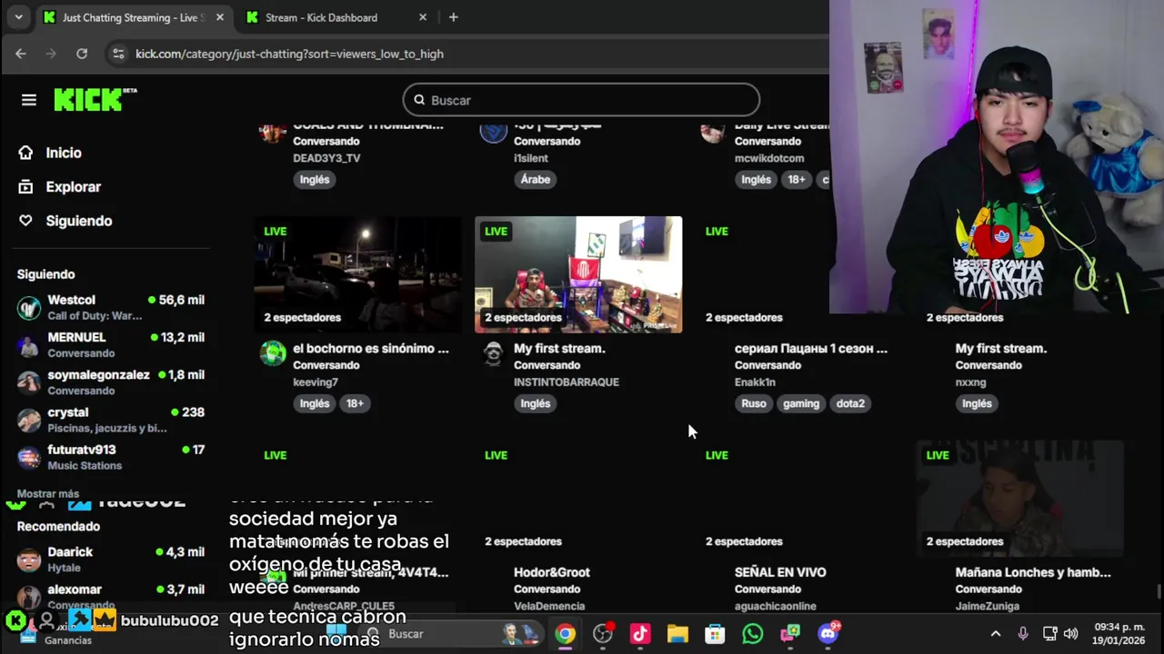Open the Kick hamburger menu

pos(29,100)
